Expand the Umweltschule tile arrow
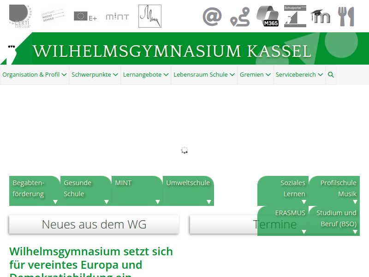The width and height of the screenshot is (369, 277). (x=209, y=202)
